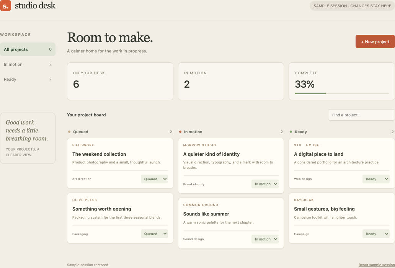
Task: Click the FIELDWORK client label
Action: (83, 145)
